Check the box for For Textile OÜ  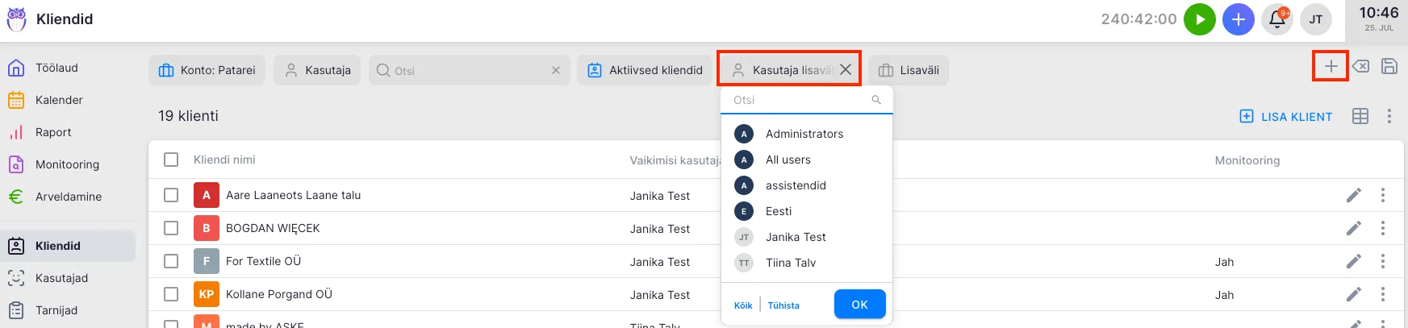(x=171, y=261)
